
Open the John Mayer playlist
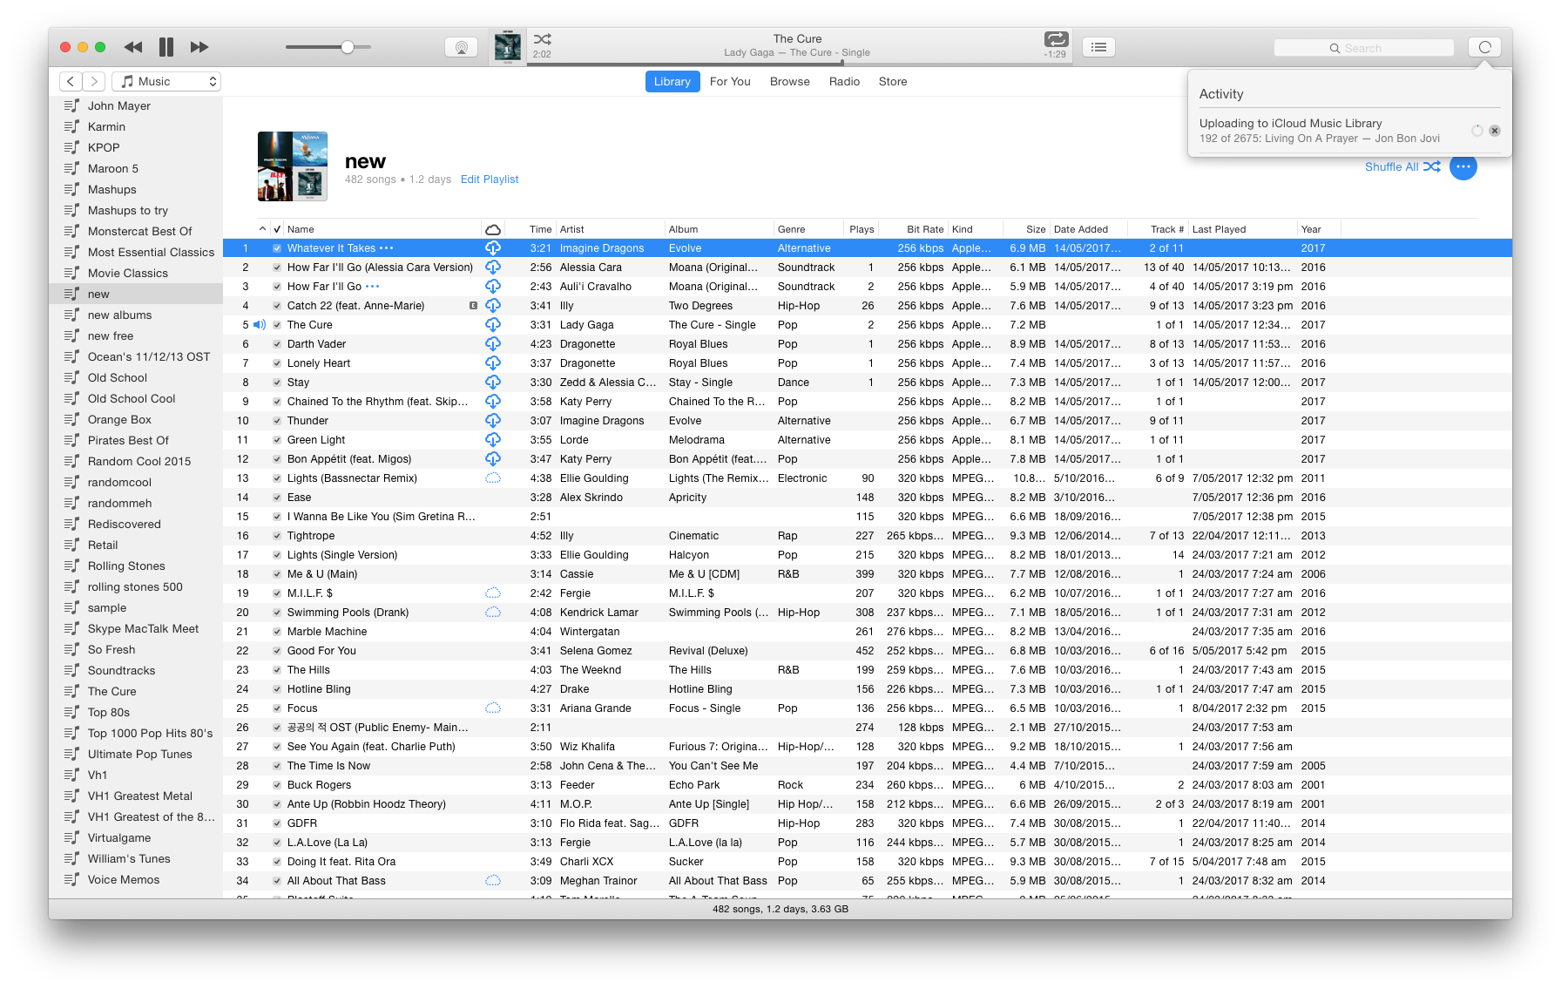[136, 105]
